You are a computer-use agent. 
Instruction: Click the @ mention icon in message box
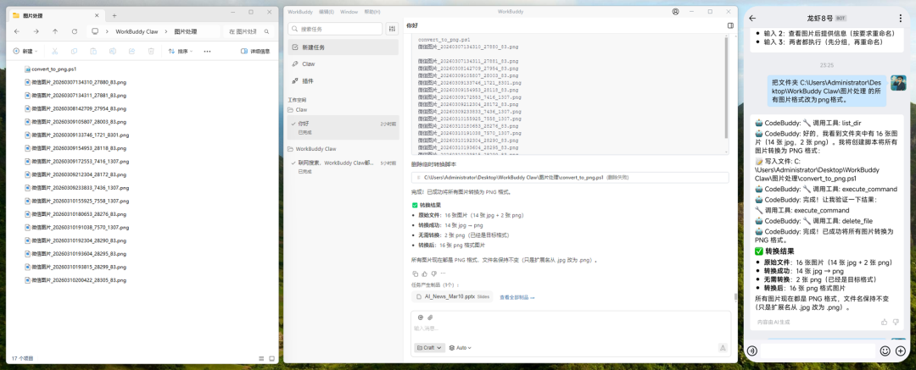click(420, 318)
